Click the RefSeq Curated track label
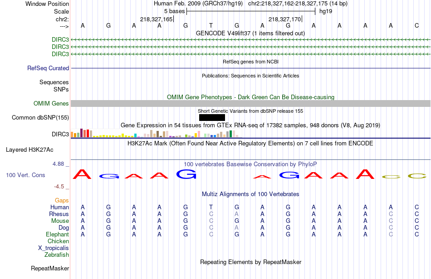The width and height of the screenshot is (431, 279). click(48, 68)
